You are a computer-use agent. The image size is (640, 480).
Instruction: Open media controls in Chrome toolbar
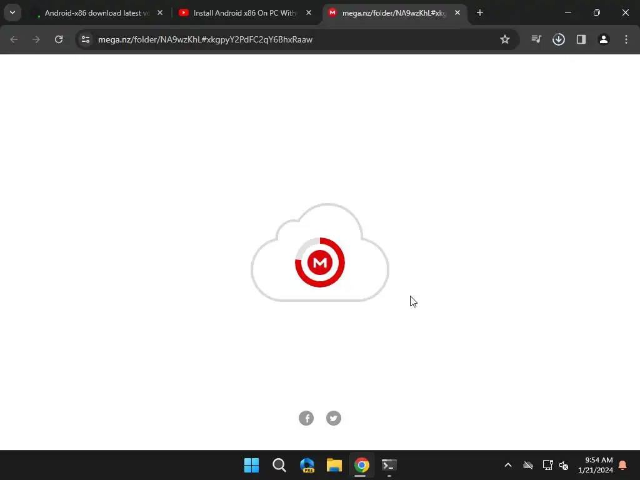tap(536, 39)
